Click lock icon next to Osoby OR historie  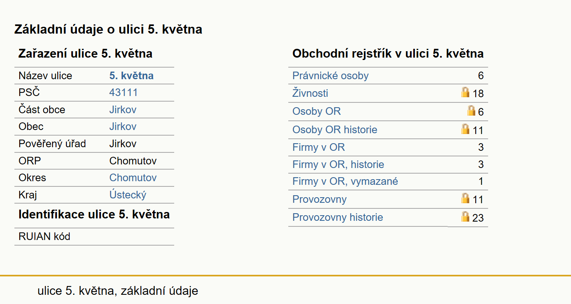tap(465, 129)
